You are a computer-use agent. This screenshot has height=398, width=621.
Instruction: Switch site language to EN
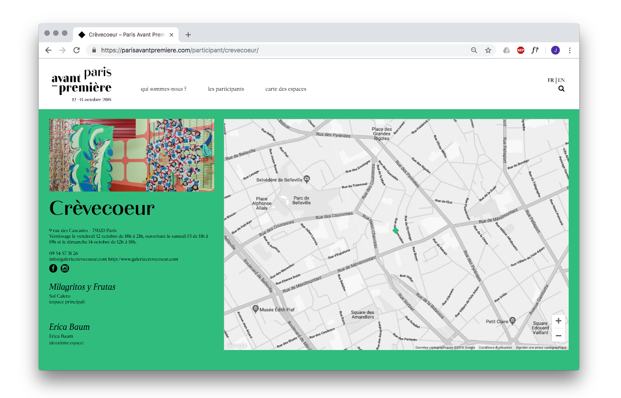(x=562, y=80)
